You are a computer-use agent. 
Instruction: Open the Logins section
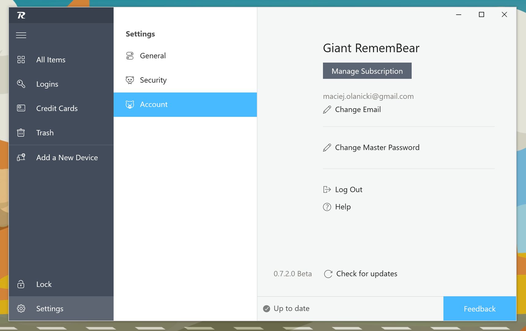61,84
